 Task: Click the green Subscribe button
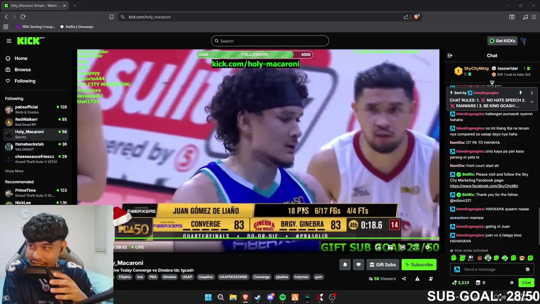(419, 265)
